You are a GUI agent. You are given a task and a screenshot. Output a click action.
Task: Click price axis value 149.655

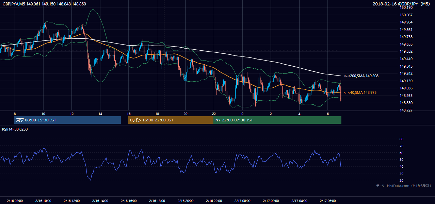coord(406,44)
